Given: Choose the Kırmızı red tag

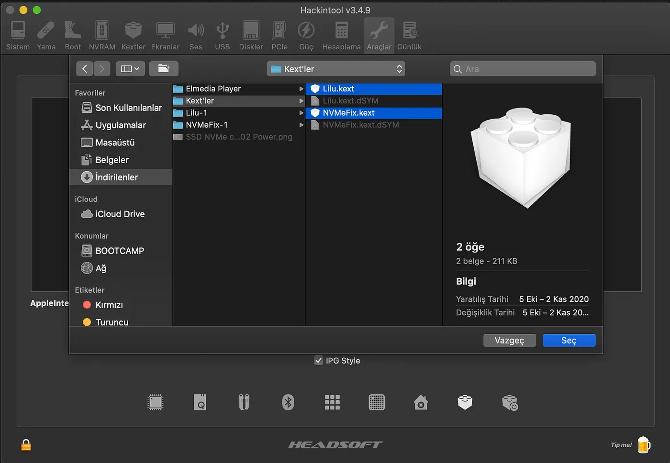Looking at the screenshot, I should point(121,305).
